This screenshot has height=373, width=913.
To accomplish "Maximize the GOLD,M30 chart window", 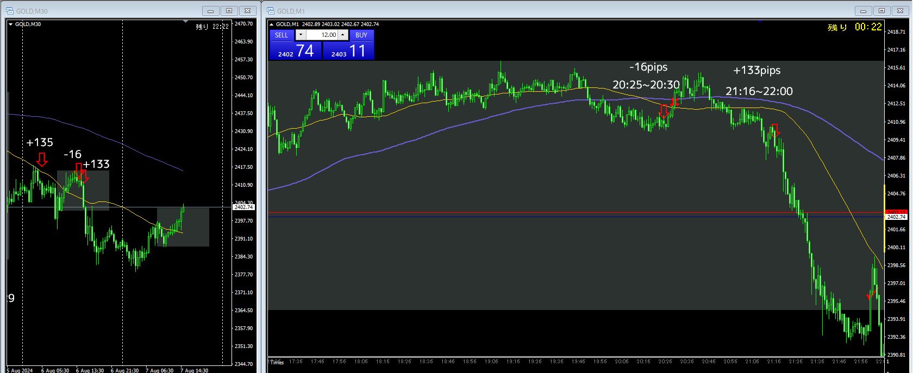I will [229, 11].
